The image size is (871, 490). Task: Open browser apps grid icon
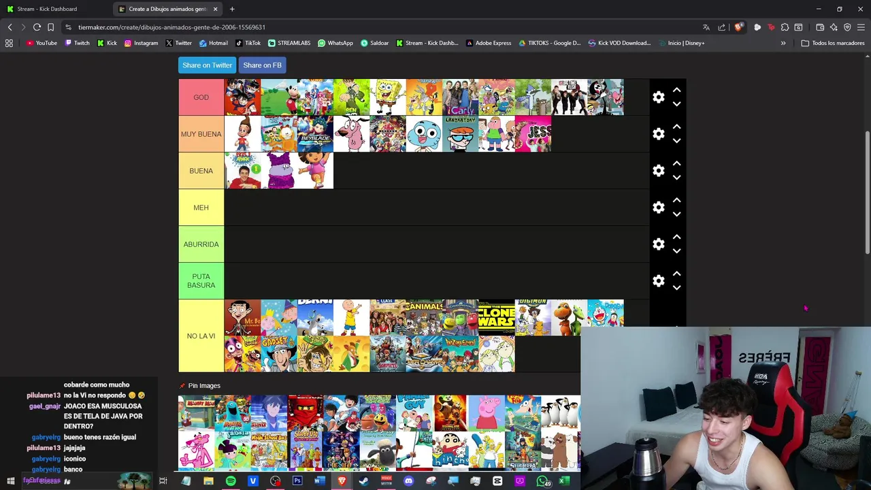click(9, 43)
